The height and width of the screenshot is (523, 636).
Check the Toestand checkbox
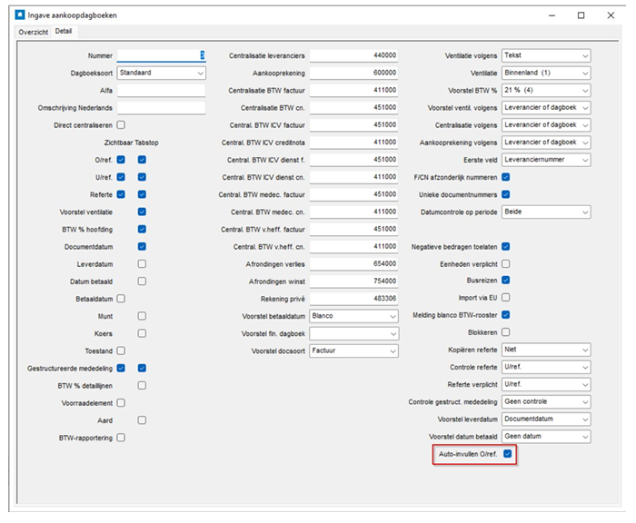[121, 350]
